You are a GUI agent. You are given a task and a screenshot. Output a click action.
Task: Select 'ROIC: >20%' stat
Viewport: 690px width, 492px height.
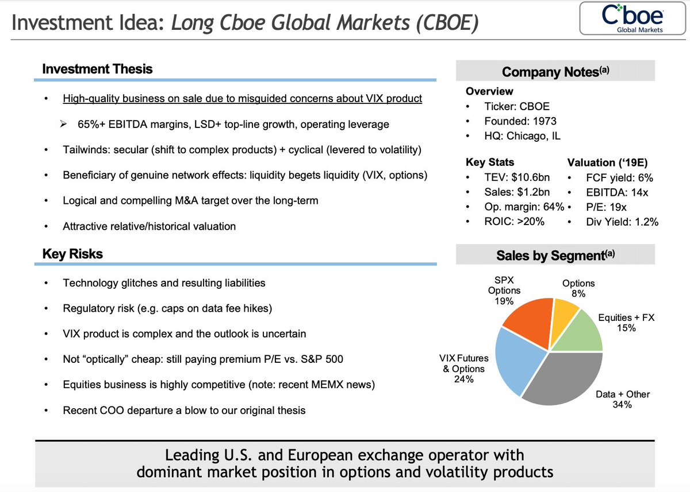pos(515,222)
